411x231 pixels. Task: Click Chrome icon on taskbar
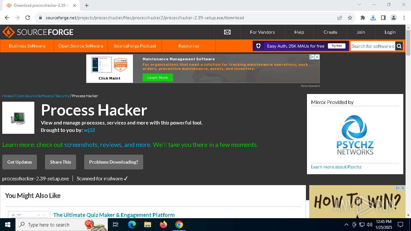point(179,225)
